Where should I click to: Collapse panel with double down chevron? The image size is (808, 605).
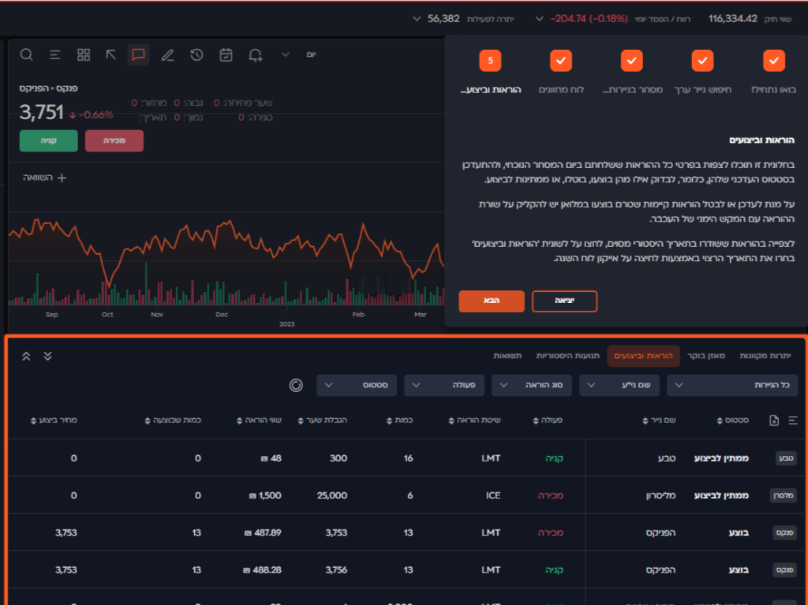pyautogui.click(x=47, y=356)
